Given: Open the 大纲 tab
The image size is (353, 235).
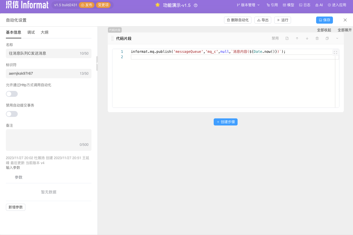Looking at the screenshot, I should [44, 32].
